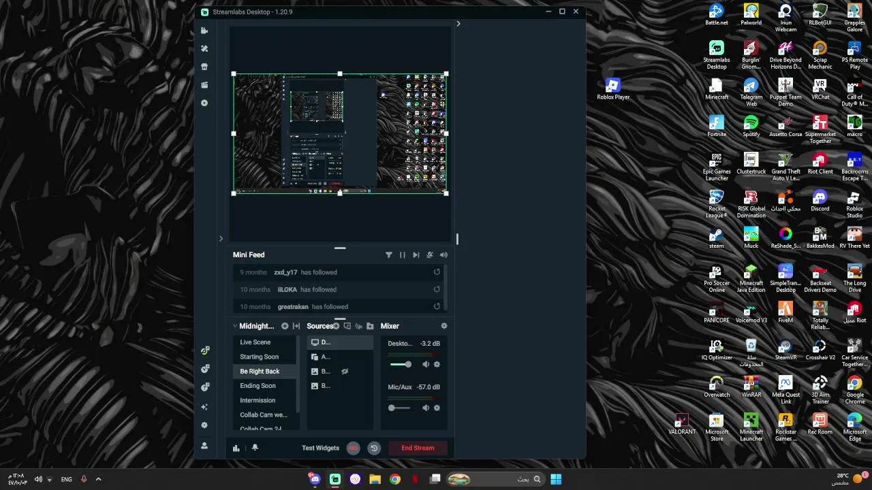
Task: Adjust the Desktop audio volume slider
Action: point(401,364)
